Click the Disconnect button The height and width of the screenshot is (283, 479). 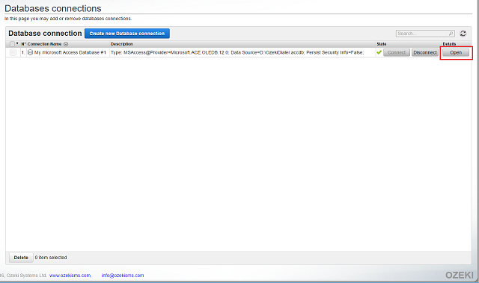[x=425, y=52]
